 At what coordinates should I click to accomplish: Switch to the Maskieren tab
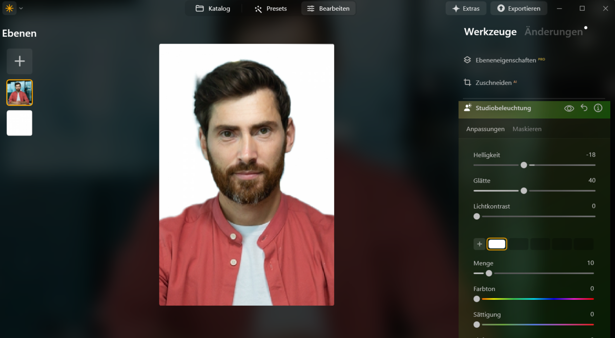pos(527,129)
